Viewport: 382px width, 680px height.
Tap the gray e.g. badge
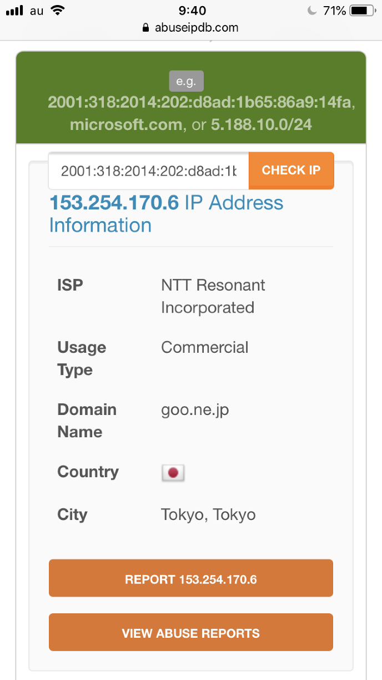tap(187, 81)
